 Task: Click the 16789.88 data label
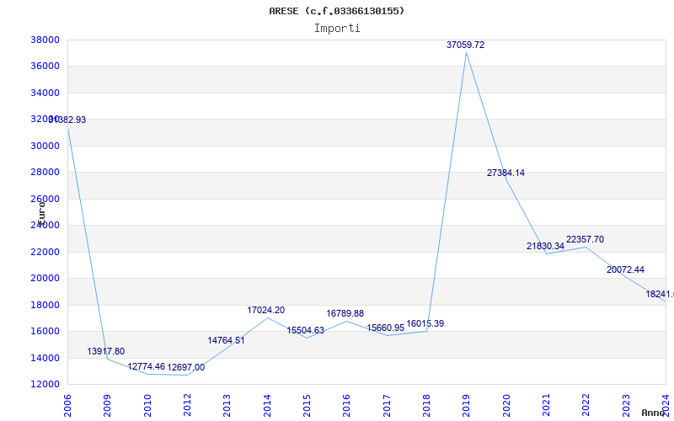(x=345, y=313)
